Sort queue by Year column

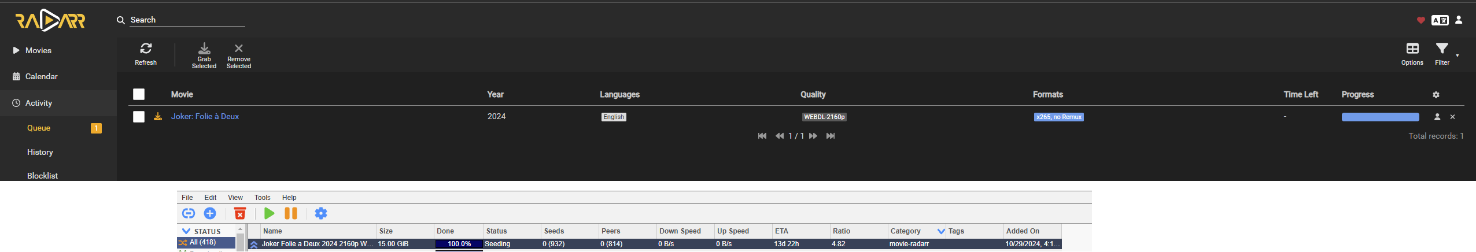pyautogui.click(x=495, y=94)
